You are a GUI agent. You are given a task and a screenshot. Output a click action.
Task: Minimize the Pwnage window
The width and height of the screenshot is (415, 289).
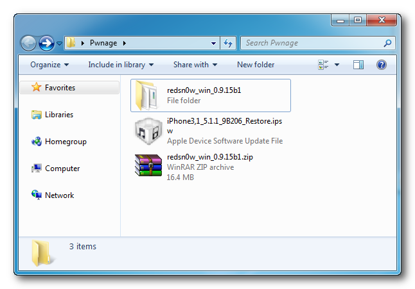(x=340, y=20)
